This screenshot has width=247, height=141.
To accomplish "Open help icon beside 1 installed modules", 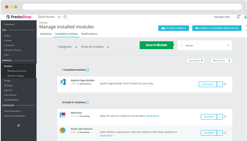I will coord(87,70).
